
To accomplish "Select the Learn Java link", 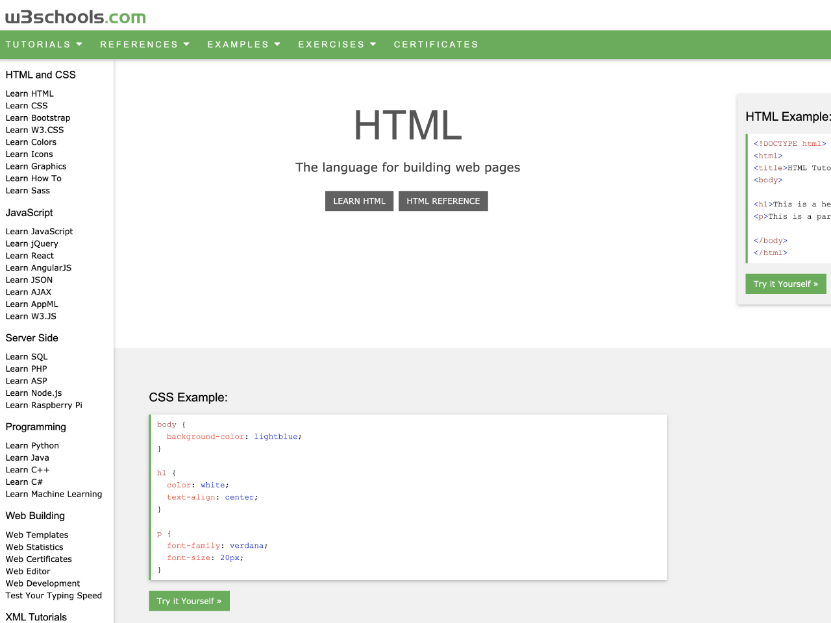I will click(27, 458).
